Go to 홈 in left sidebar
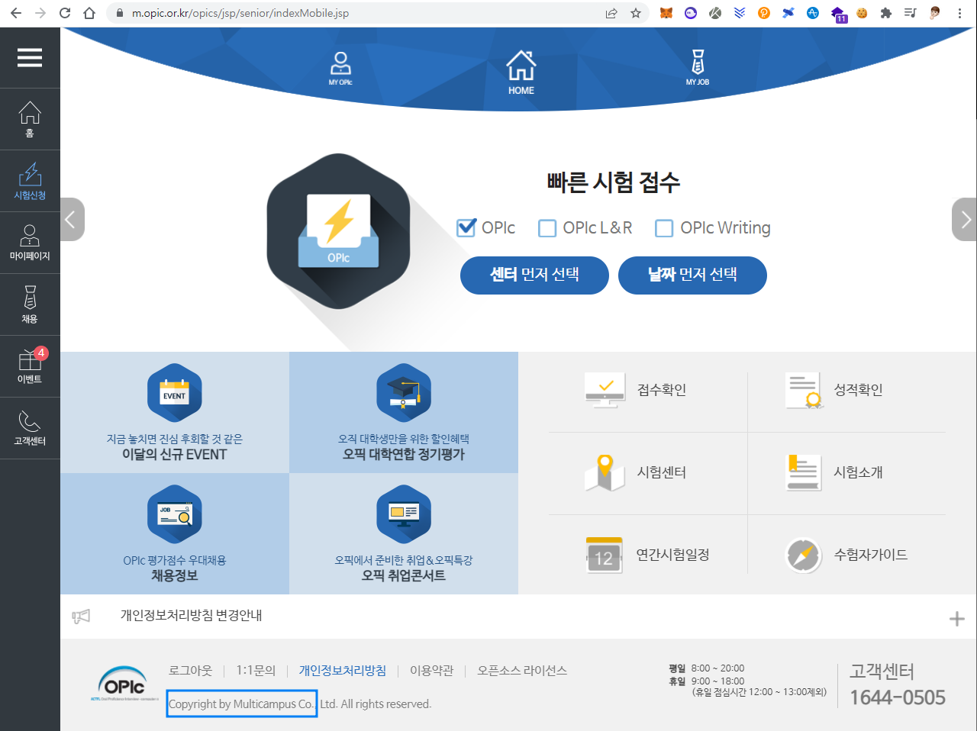The height and width of the screenshot is (731, 977). (x=30, y=119)
